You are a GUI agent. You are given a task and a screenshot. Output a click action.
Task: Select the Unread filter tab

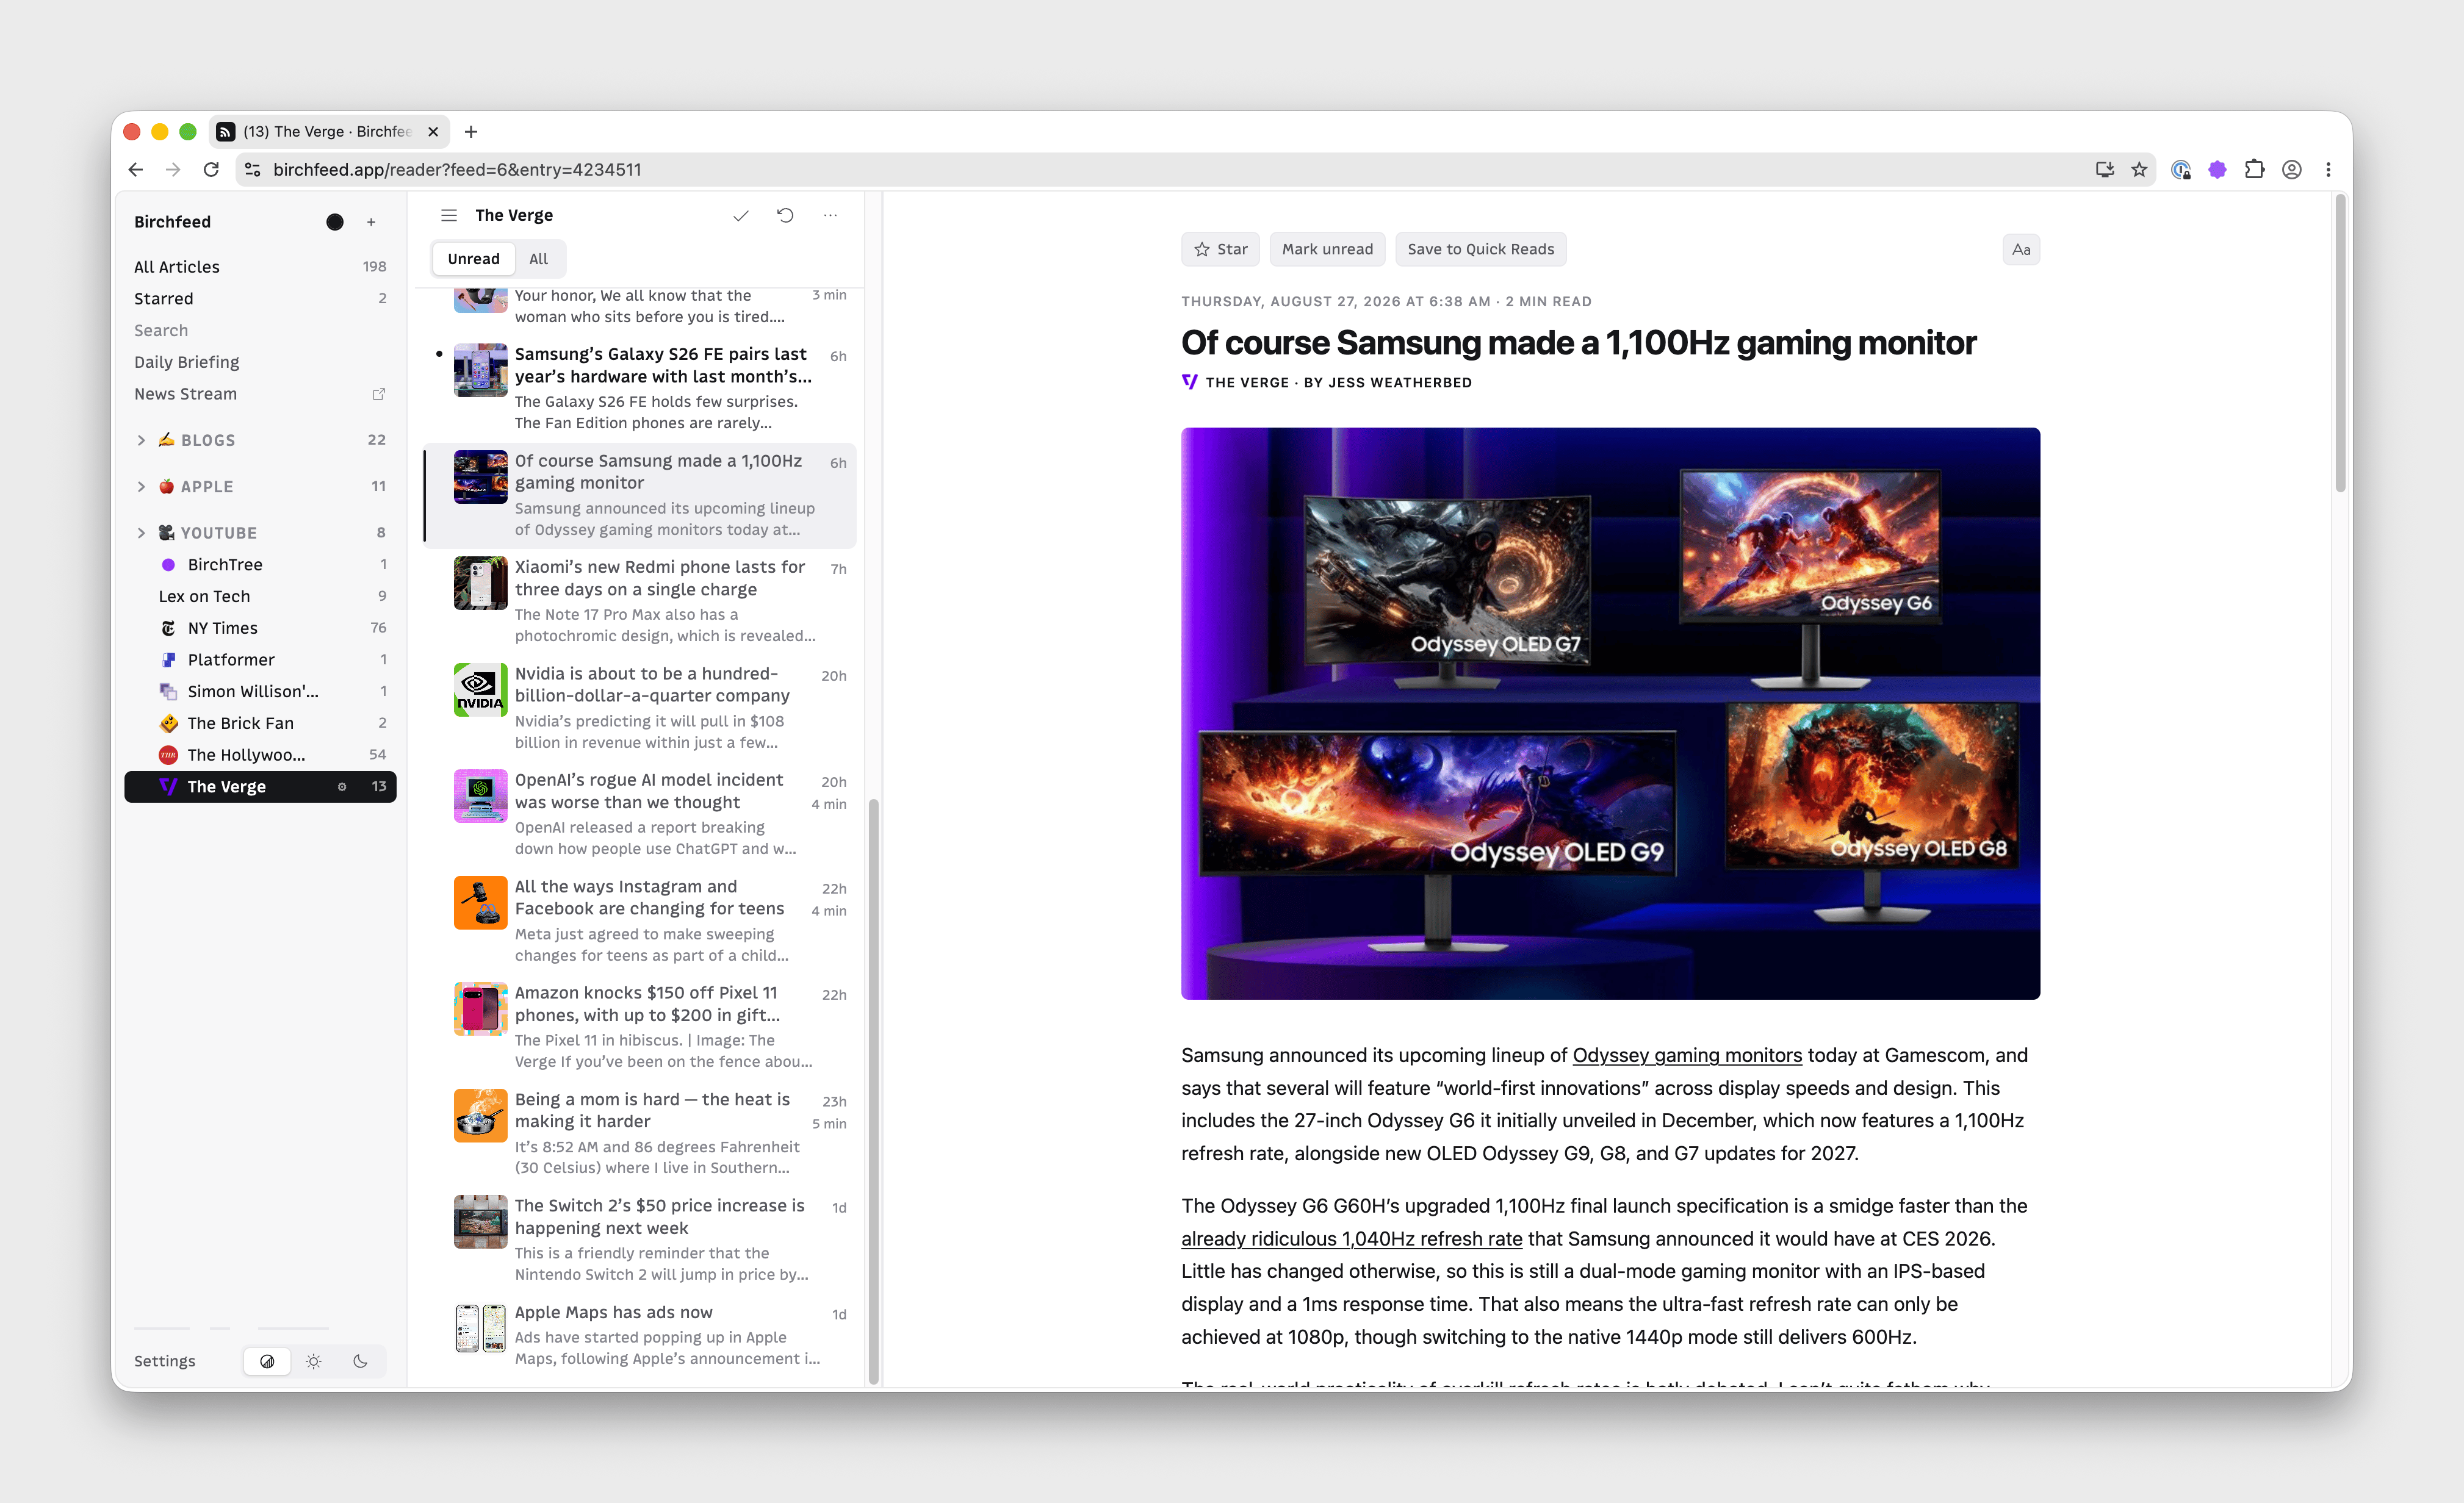click(473, 259)
